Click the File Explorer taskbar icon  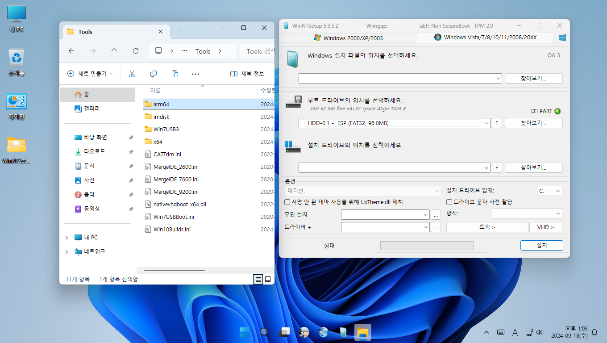(x=363, y=332)
